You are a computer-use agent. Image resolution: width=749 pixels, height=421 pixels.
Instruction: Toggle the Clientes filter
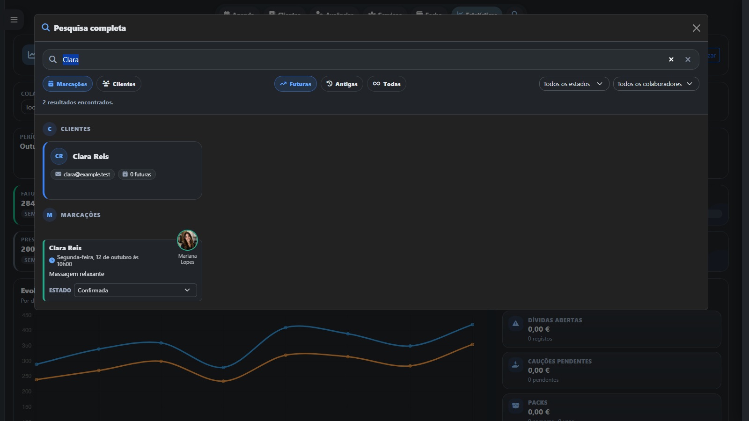point(119,84)
